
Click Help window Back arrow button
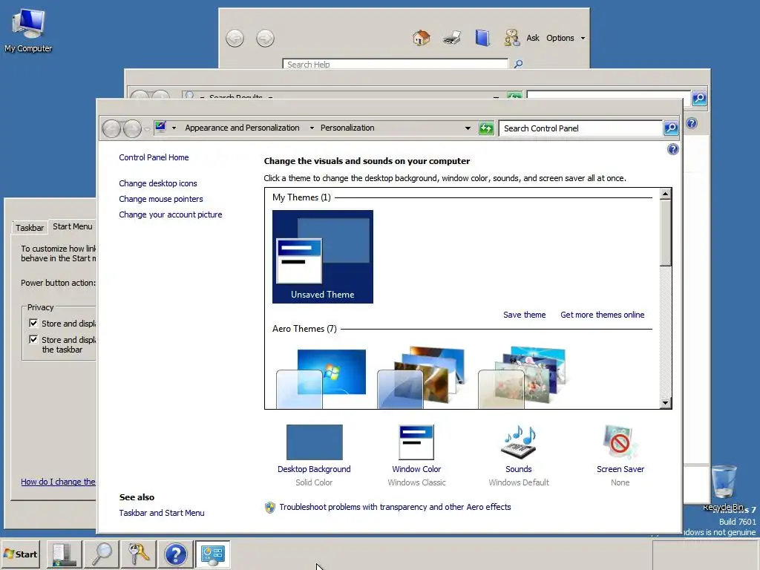[235, 39]
